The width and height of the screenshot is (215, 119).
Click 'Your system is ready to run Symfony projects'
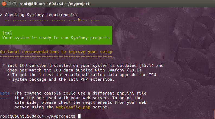tap(56, 38)
